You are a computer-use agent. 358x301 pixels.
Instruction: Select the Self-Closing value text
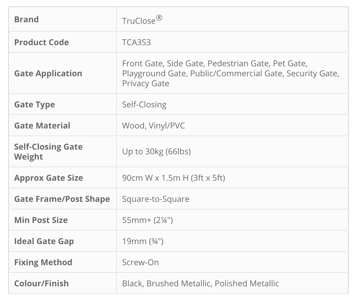click(x=144, y=104)
